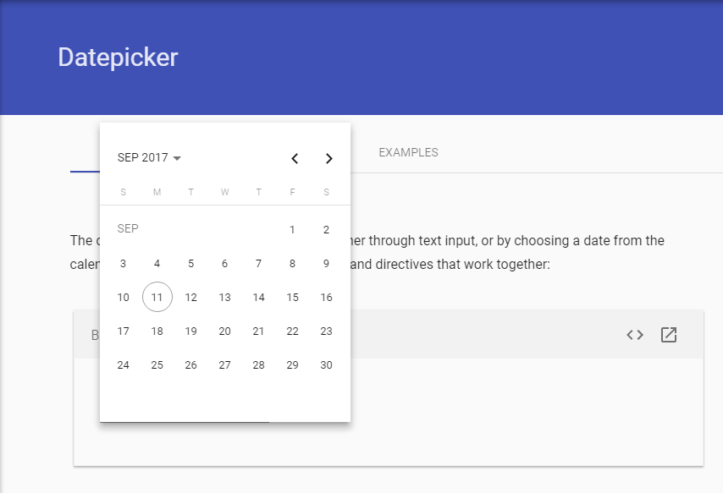Open the example in a new window icon
723x493 pixels.
[668, 334]
